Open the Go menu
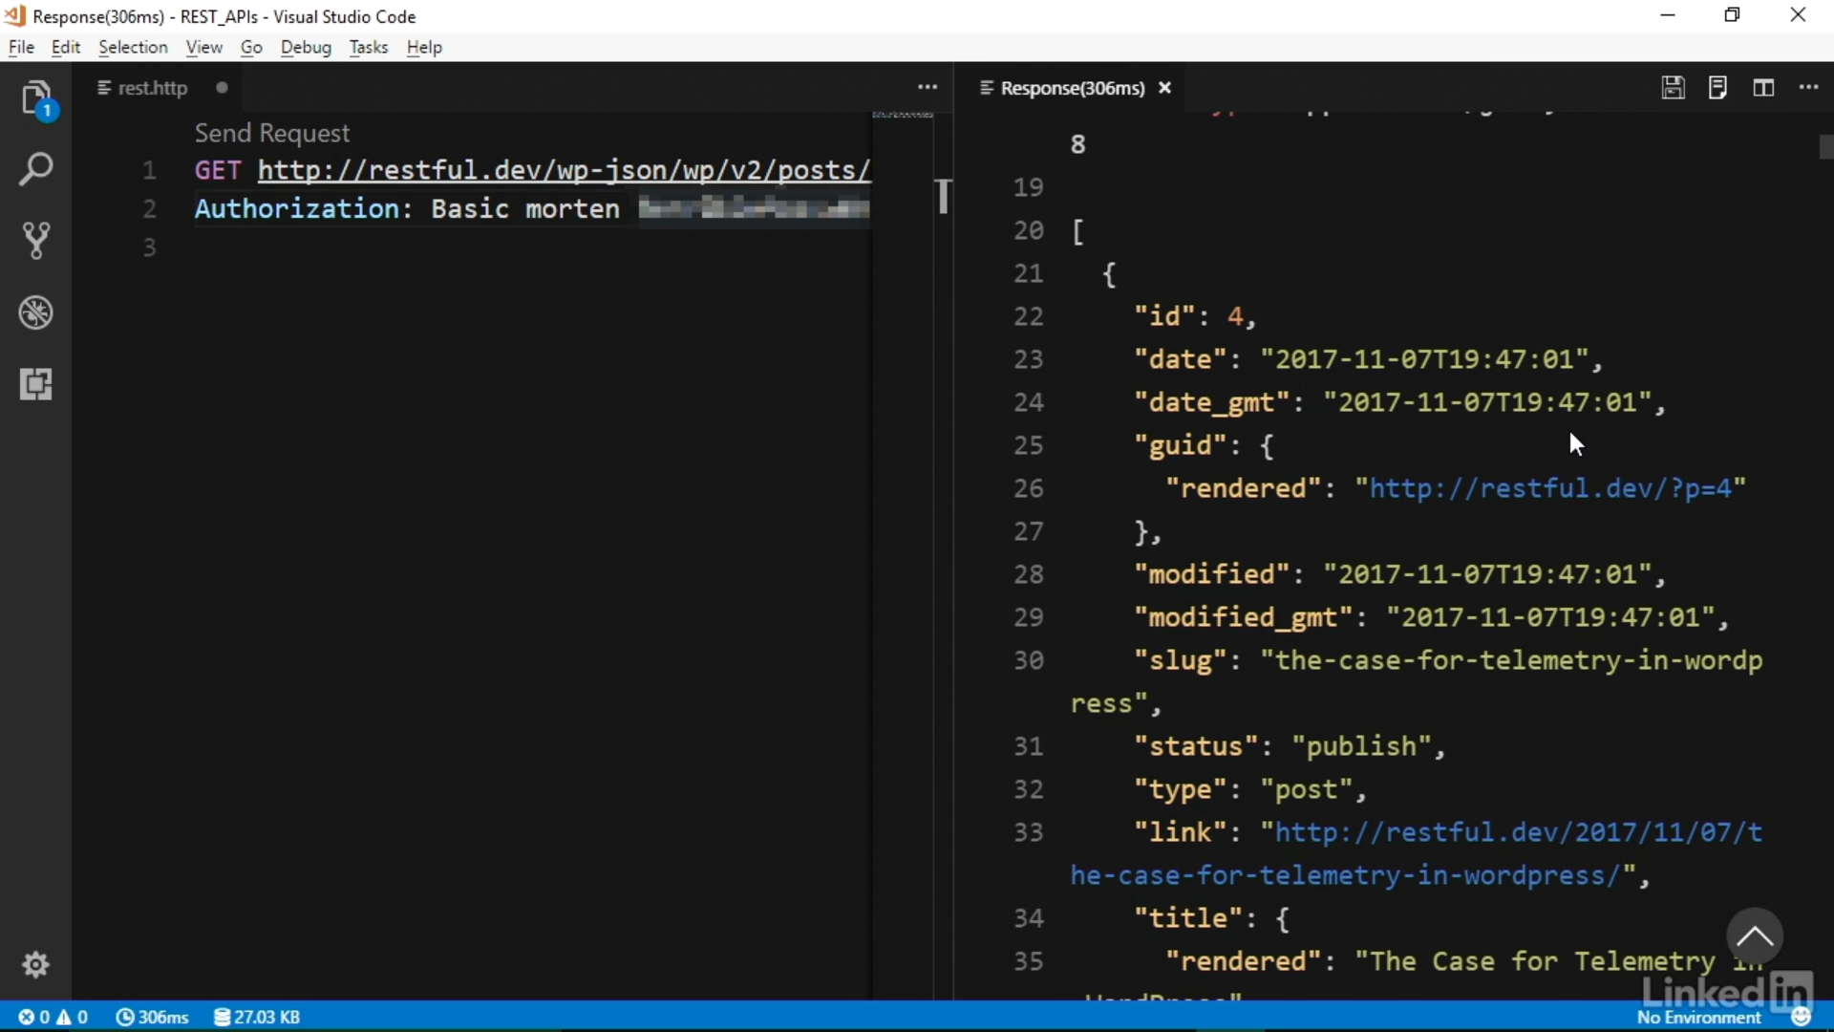Screen dimensions: 1834x1032 pos(251,47)
